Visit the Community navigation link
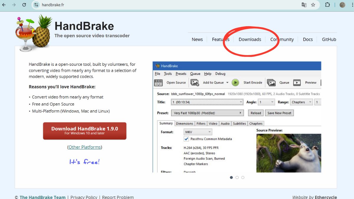This screenshot has width=354, height=199. (282, 40)
